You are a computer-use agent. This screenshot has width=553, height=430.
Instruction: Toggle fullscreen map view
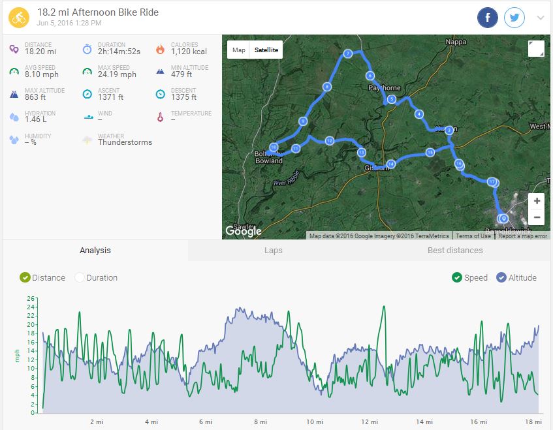[535, 49]
